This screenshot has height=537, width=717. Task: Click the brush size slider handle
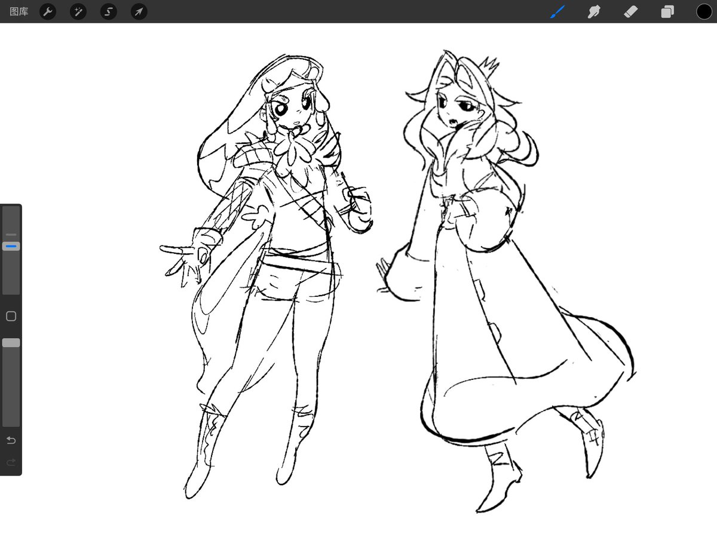pyautogui.click(x=11, y=246)
